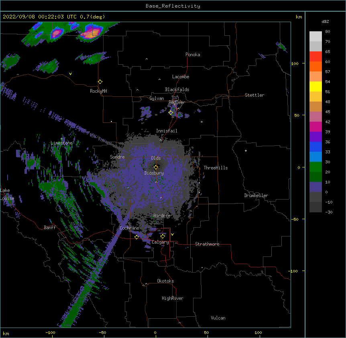The image size is (346, 338).
Task: Pick the slate-purple 0–10 dBZ legend swatch
Action: point(315,187)
